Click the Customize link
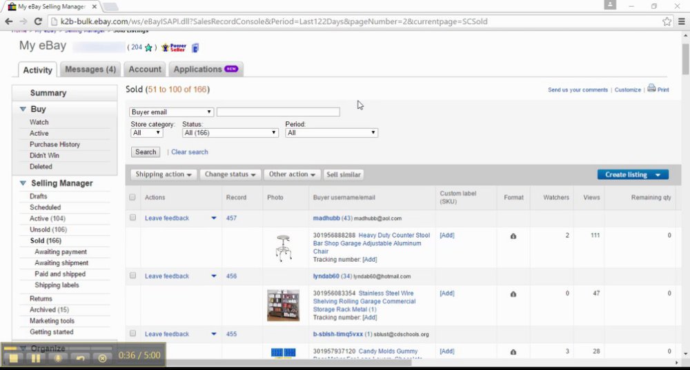 (x=627, y=90)
